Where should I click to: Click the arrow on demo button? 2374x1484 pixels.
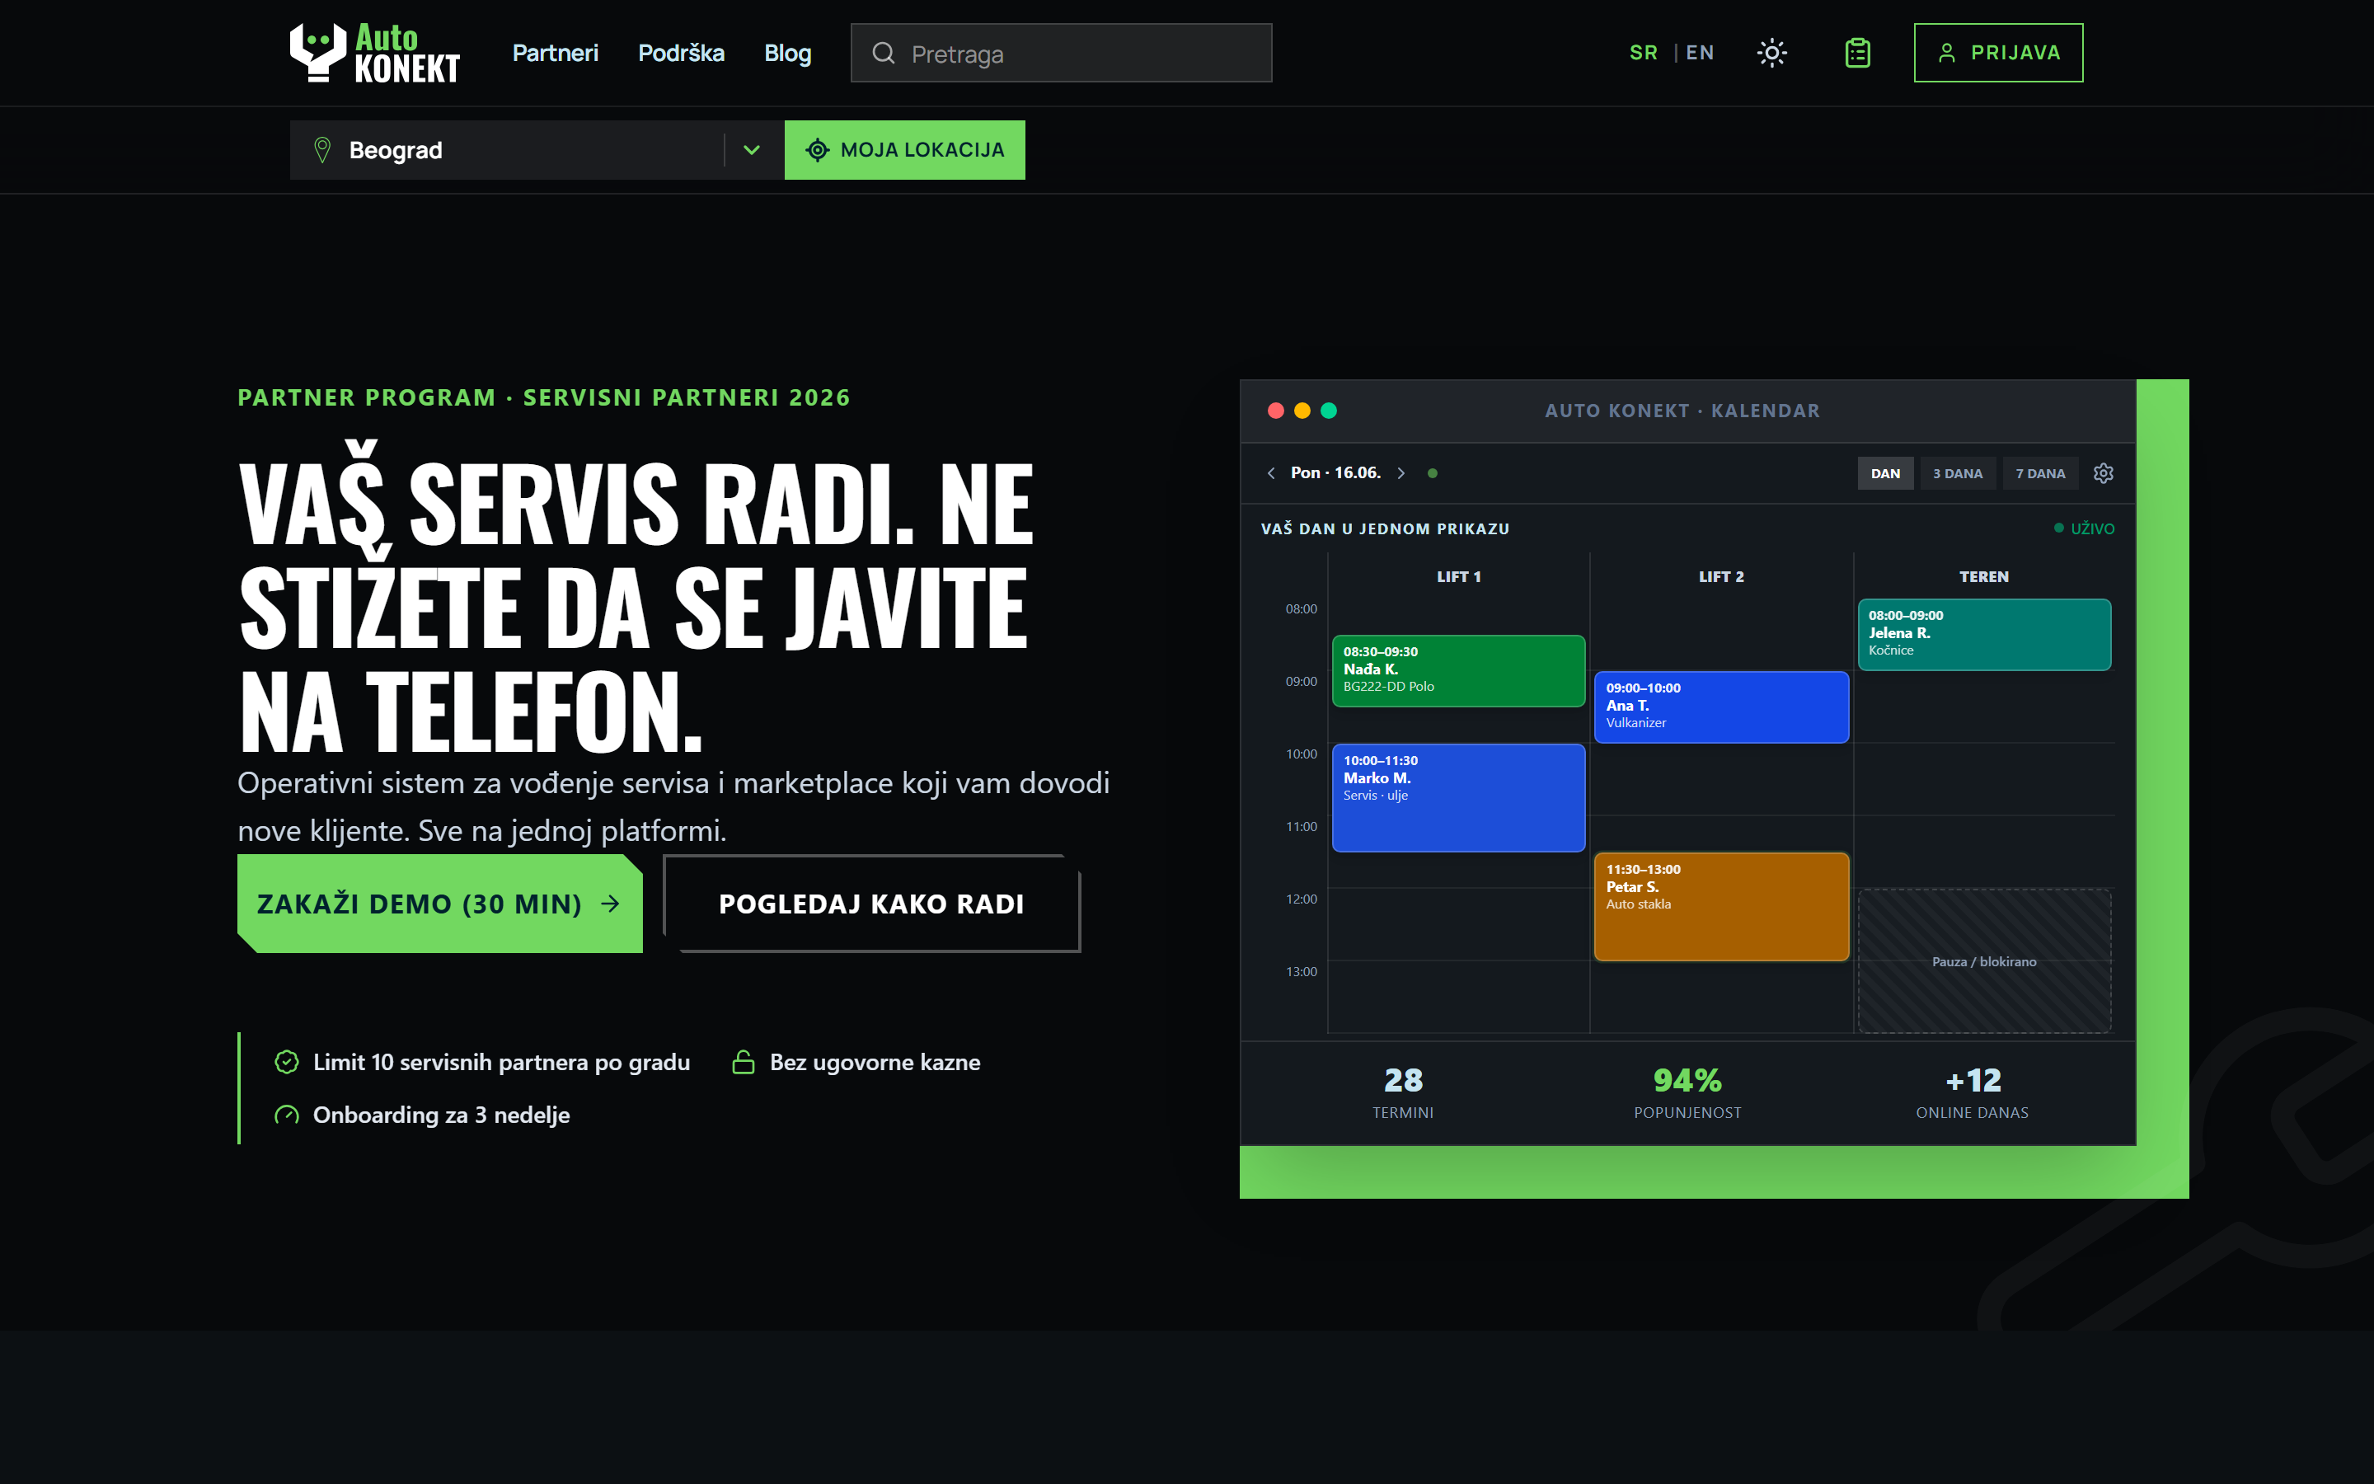click(610, 903)
